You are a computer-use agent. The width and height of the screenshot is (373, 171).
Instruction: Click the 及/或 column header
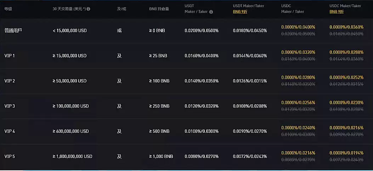click(121, 9)
